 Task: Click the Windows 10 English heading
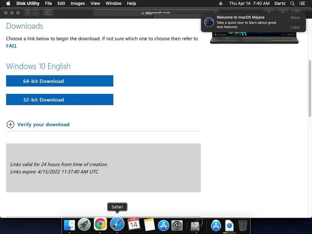click(x=38, y=66)
